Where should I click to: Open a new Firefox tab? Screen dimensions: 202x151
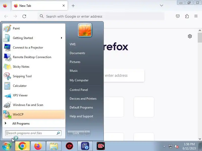click(73, 6)
